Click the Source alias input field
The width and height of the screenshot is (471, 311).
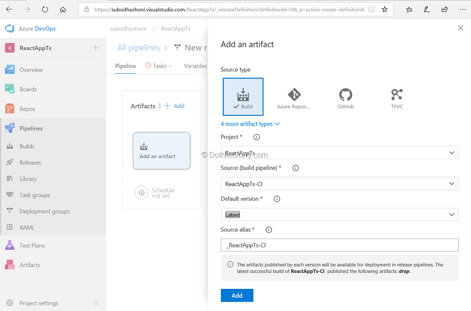click(340, 245)
